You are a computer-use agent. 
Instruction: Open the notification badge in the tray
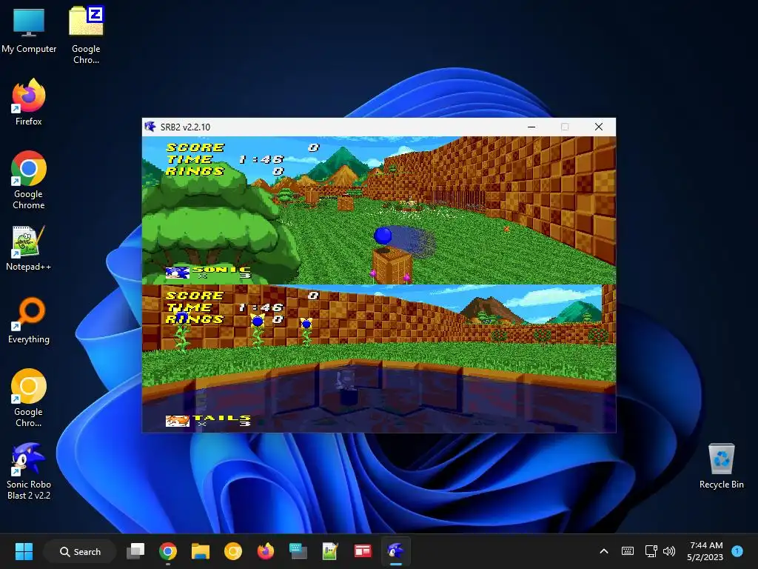point(737,550)
